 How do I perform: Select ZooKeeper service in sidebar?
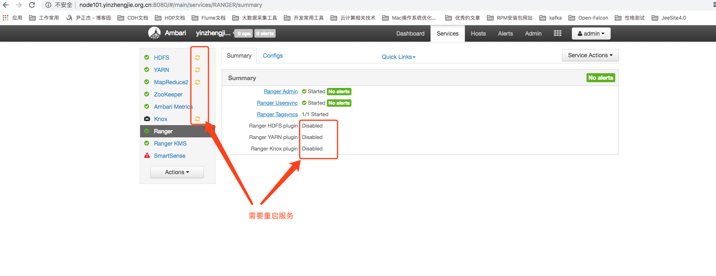coord(168,94)
